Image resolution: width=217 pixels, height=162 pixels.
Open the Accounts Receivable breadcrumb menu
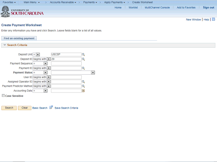point(63,2)
